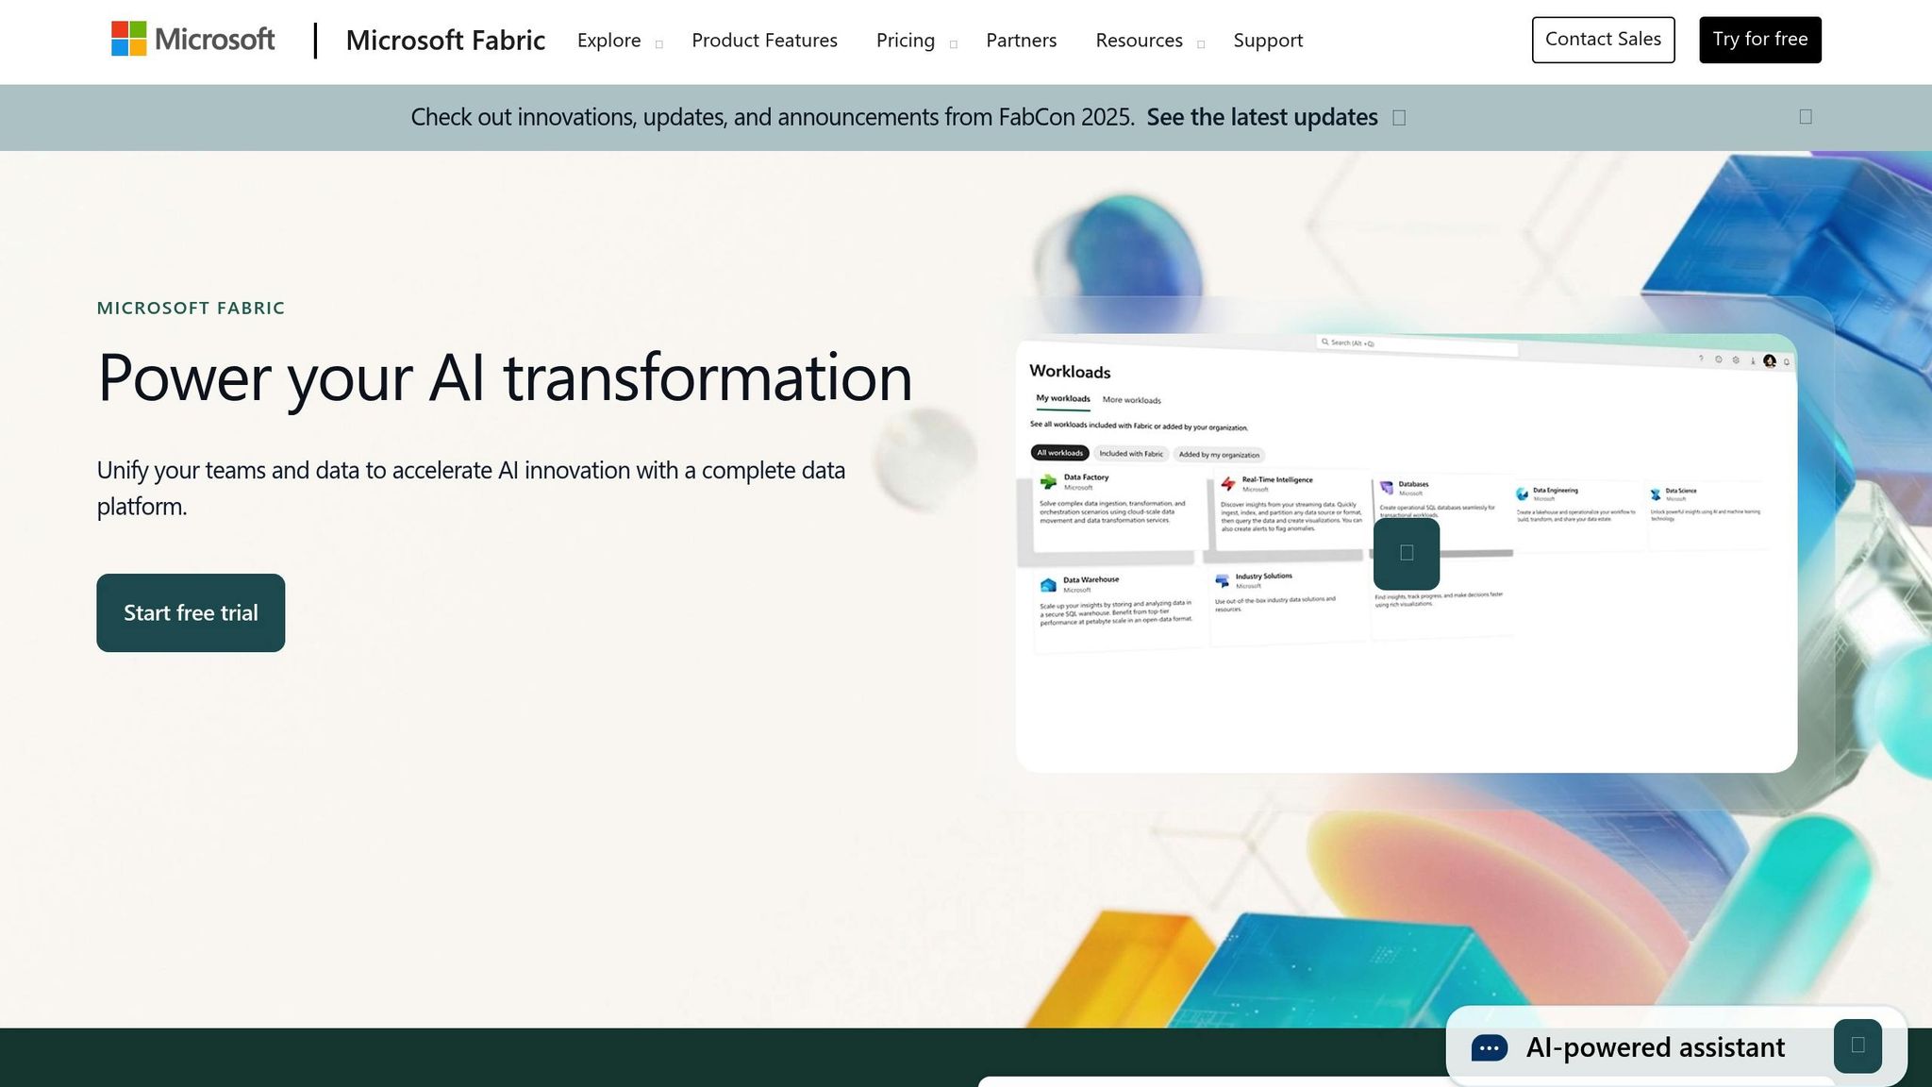
Task: Click the chat bubble icon of the assistant
Action: point(1490,1048)
